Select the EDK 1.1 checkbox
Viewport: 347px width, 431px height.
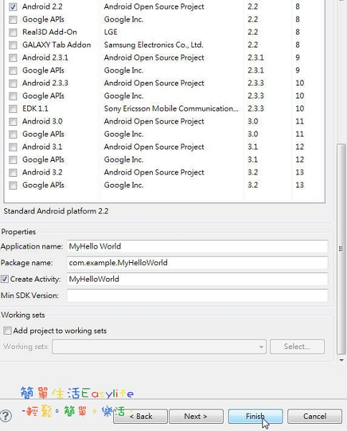[x=13, y=109]
